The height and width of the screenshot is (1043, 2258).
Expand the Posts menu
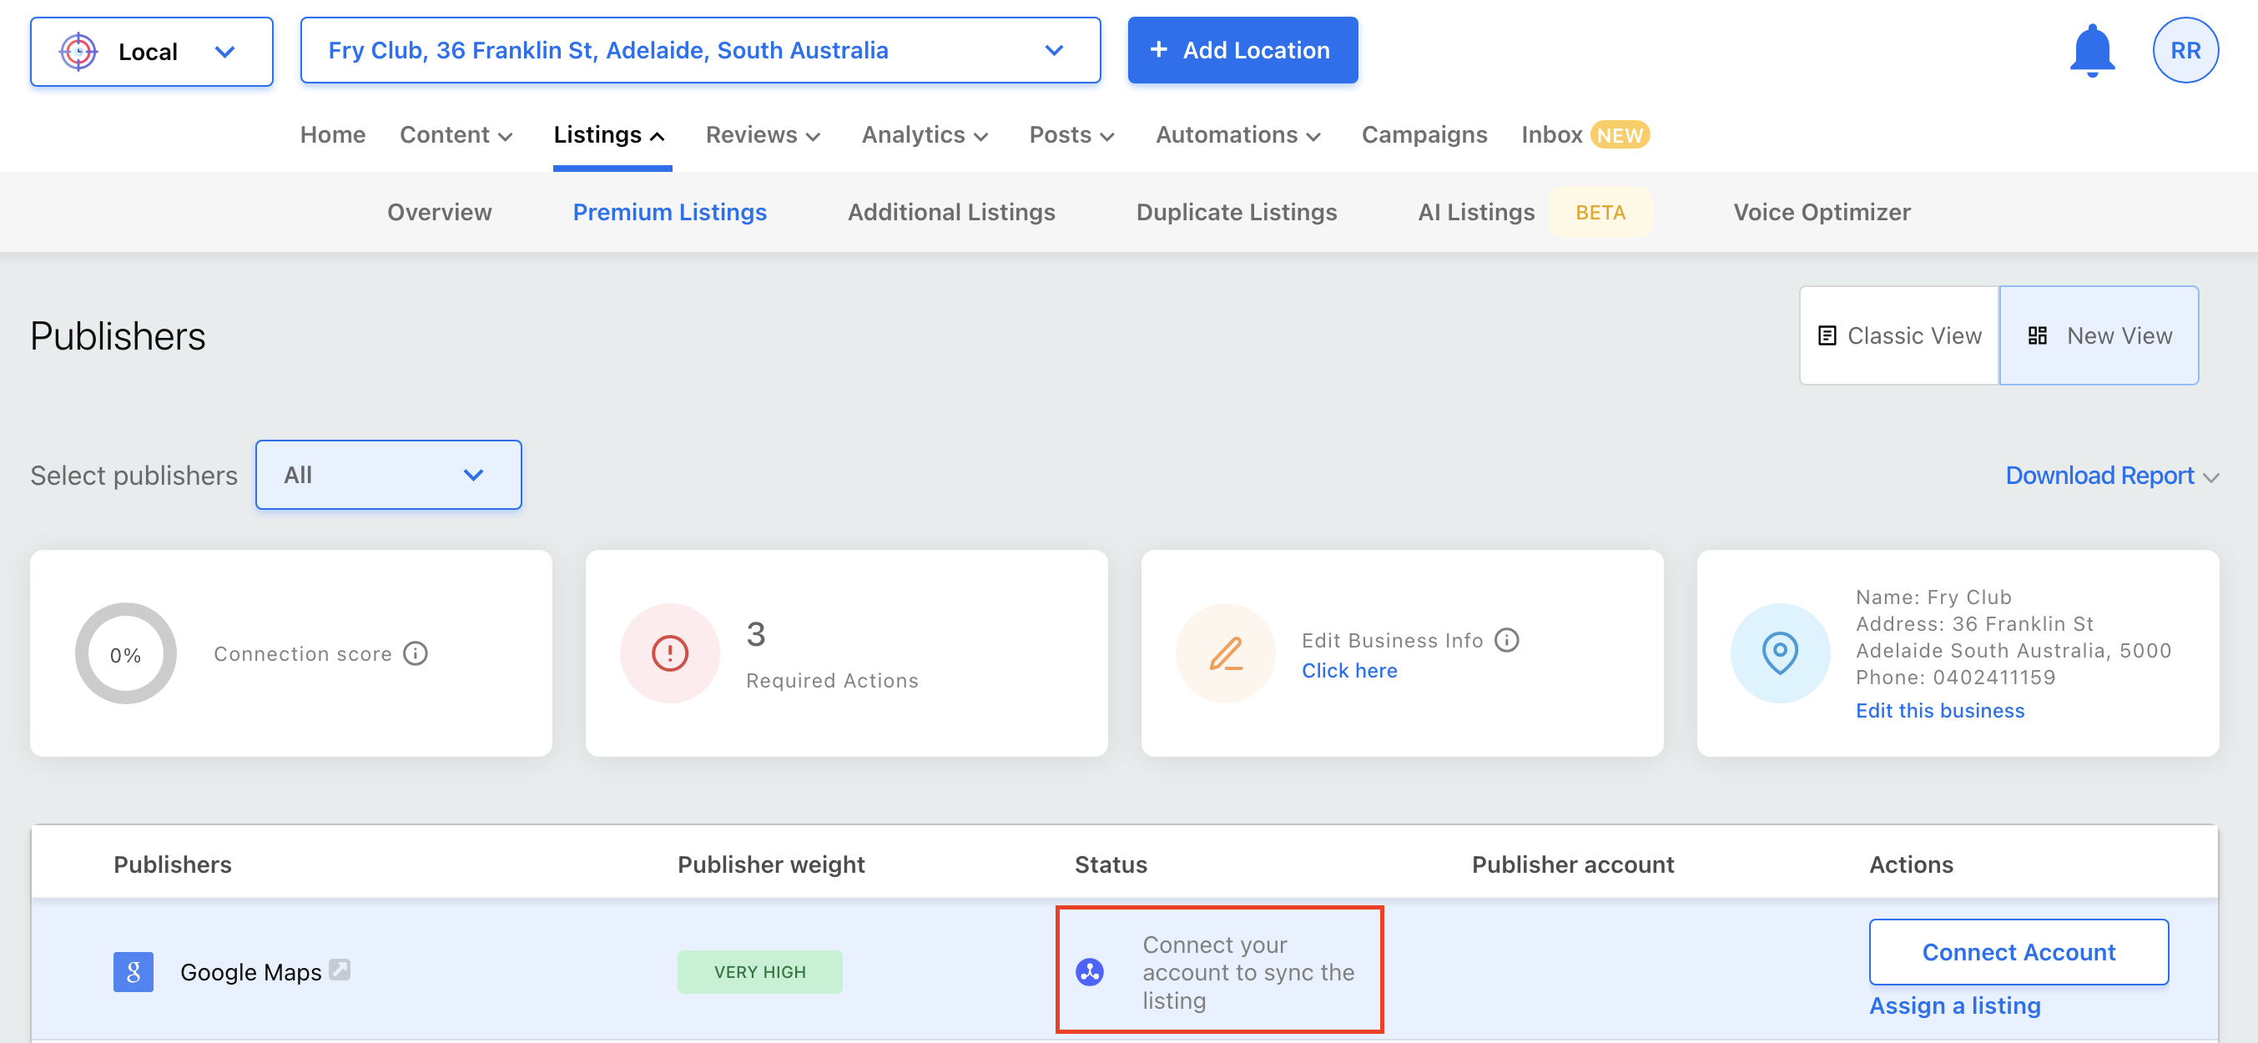(x=1071, y=135)
